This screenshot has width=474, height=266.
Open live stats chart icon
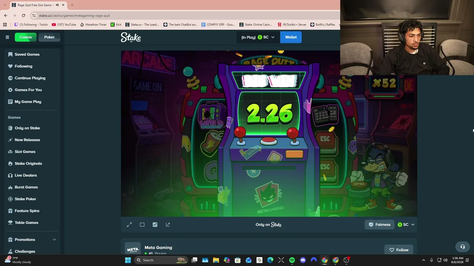click(155, 225)
